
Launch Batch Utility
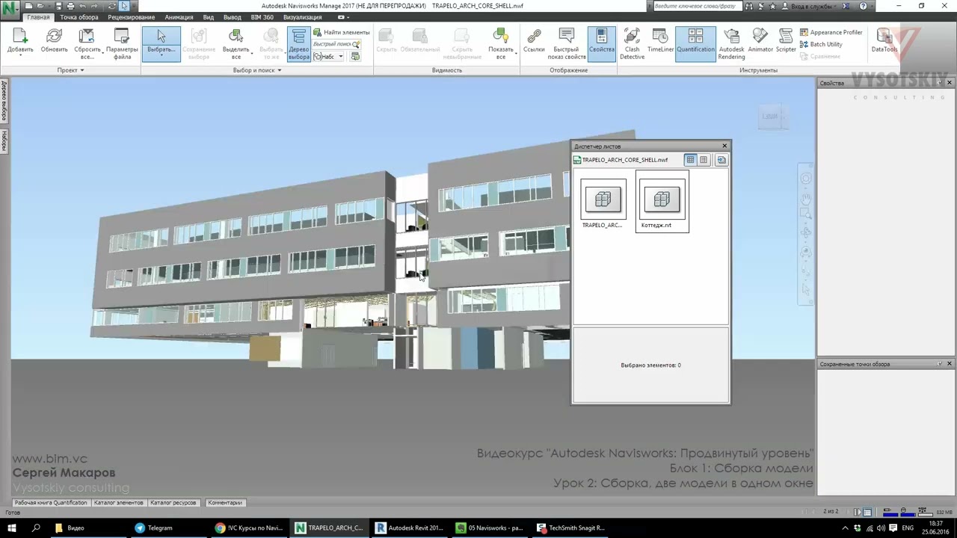821,44
